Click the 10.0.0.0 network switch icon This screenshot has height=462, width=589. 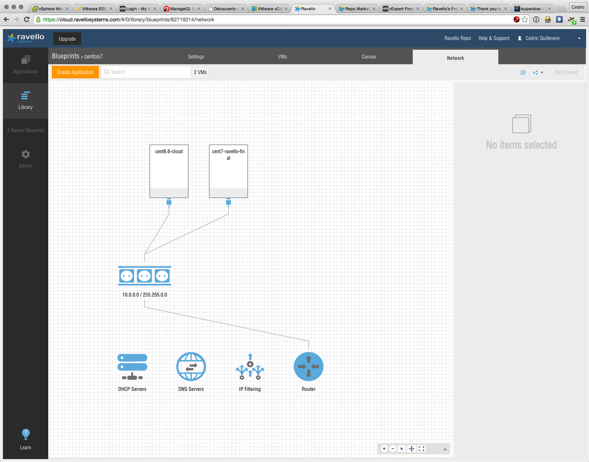144,276
